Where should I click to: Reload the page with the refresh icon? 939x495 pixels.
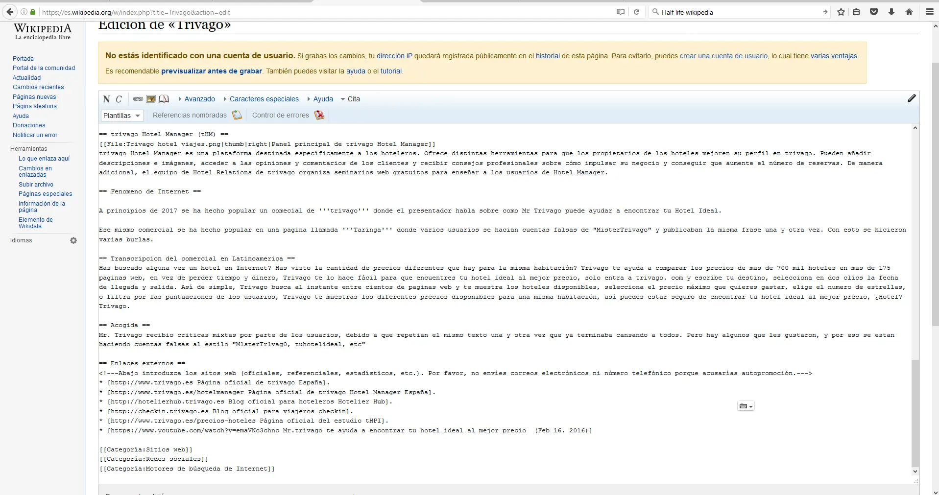point(637,12)
